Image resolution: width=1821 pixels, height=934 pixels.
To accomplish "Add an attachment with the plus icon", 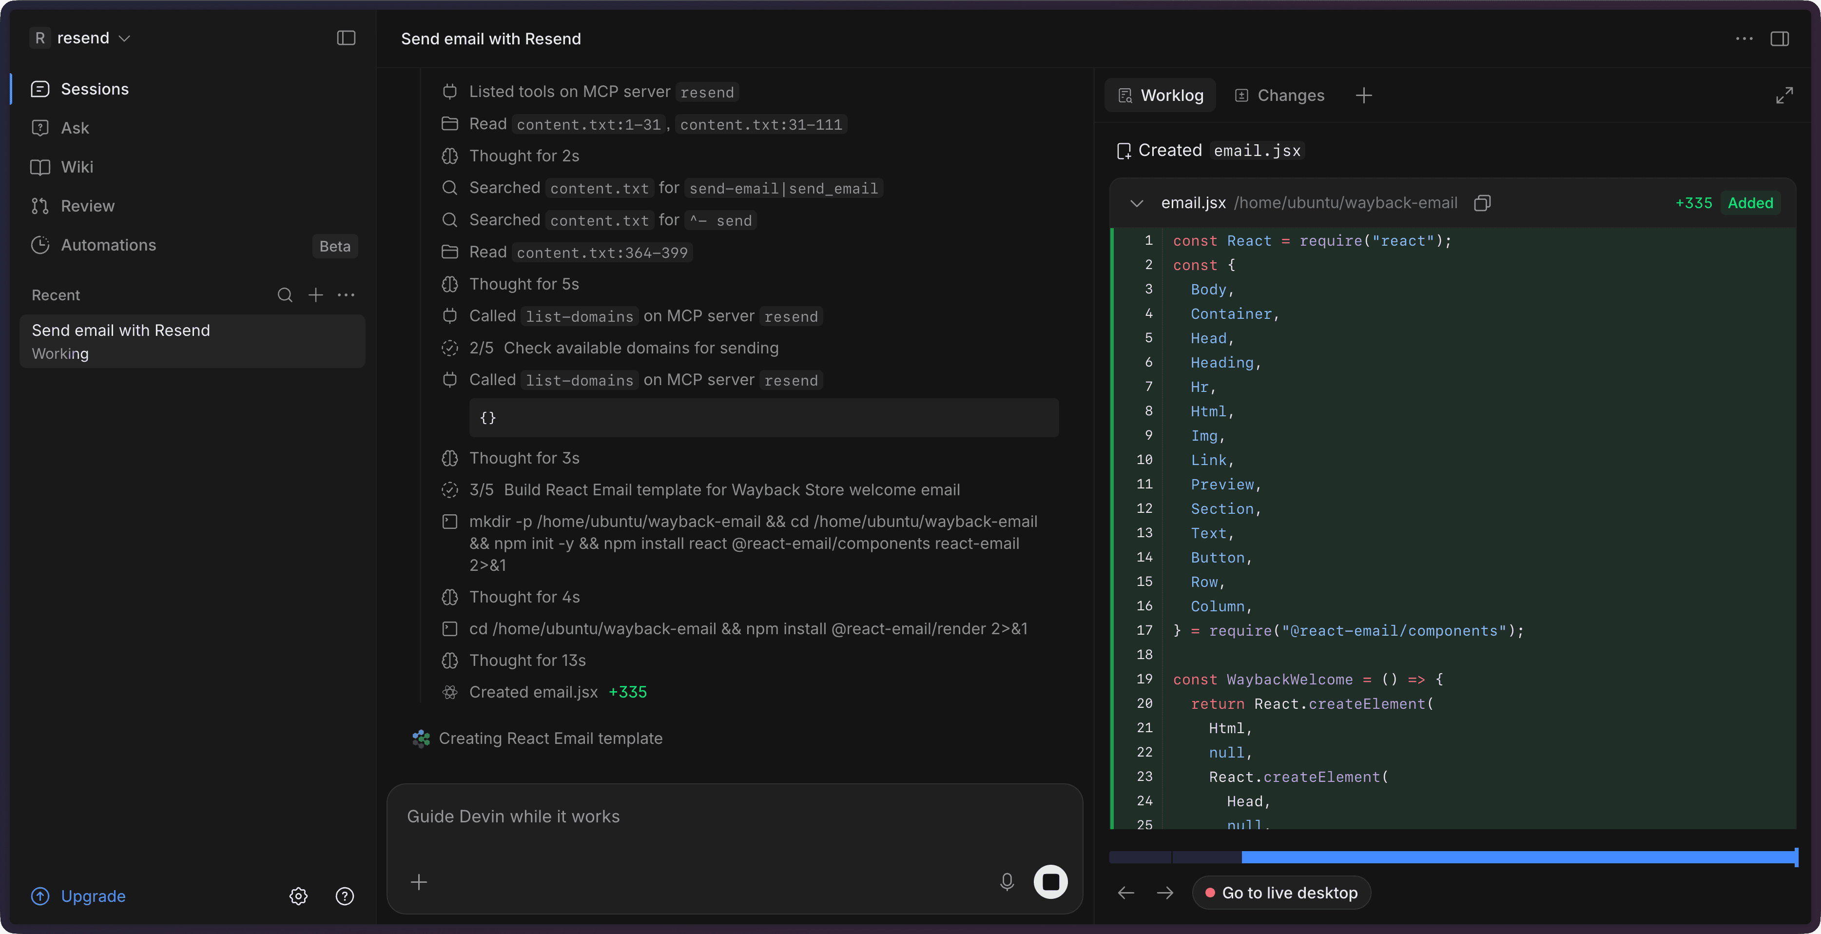I will (419, 882).
